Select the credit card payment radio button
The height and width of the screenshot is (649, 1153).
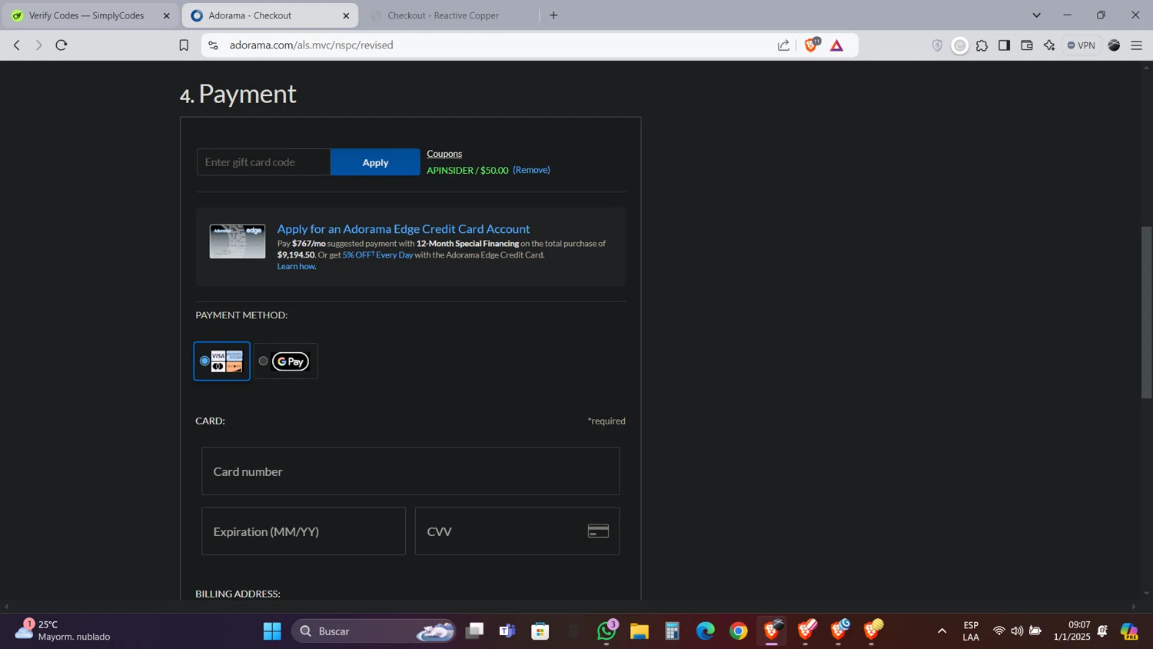[x=204, y=361]
